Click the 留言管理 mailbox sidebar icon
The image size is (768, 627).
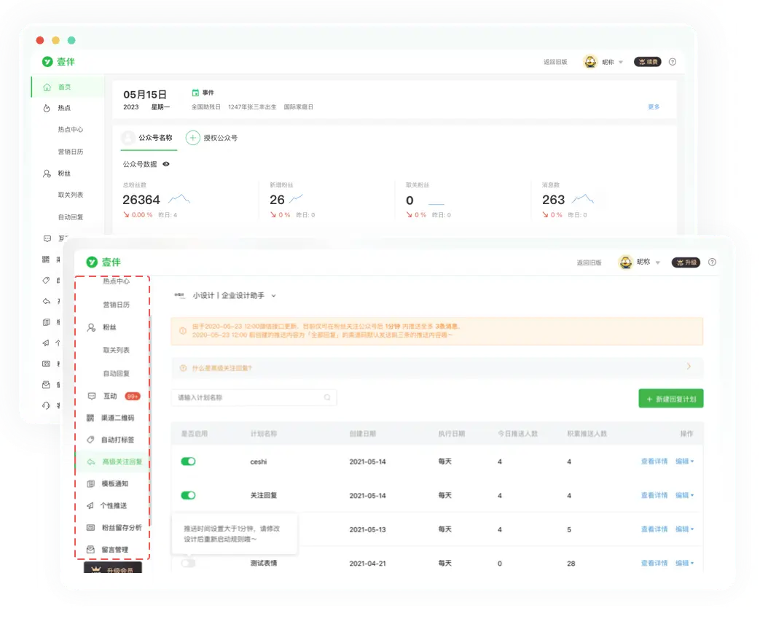[x=90, y=549]
